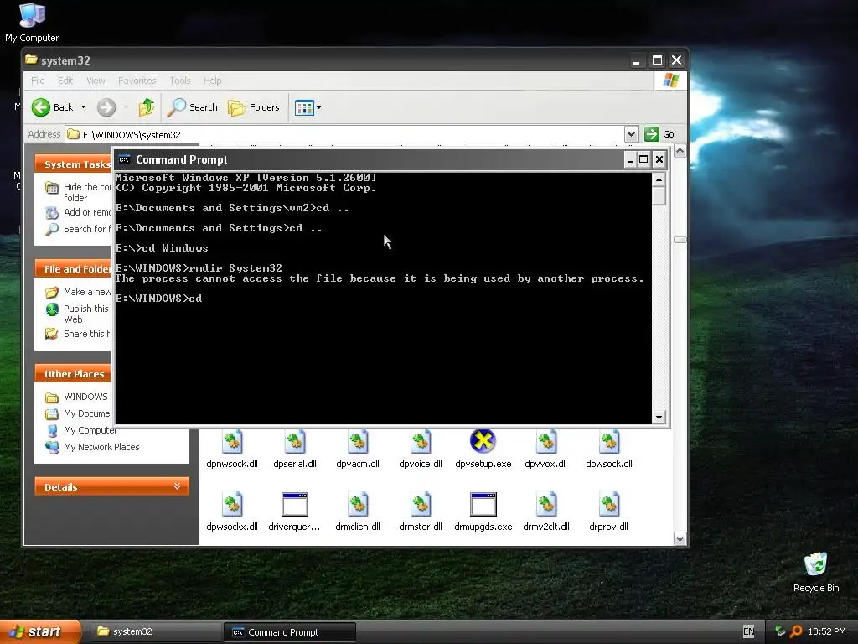Expand the Details panel chevron
The height and width of the screenshot is (644, 858).
[x=177, y=486]
